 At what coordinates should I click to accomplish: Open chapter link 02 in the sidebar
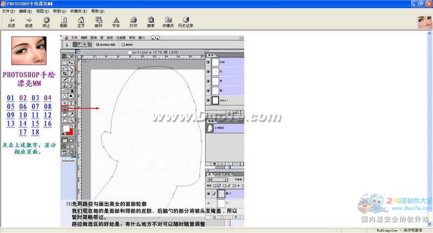point(23,98)
